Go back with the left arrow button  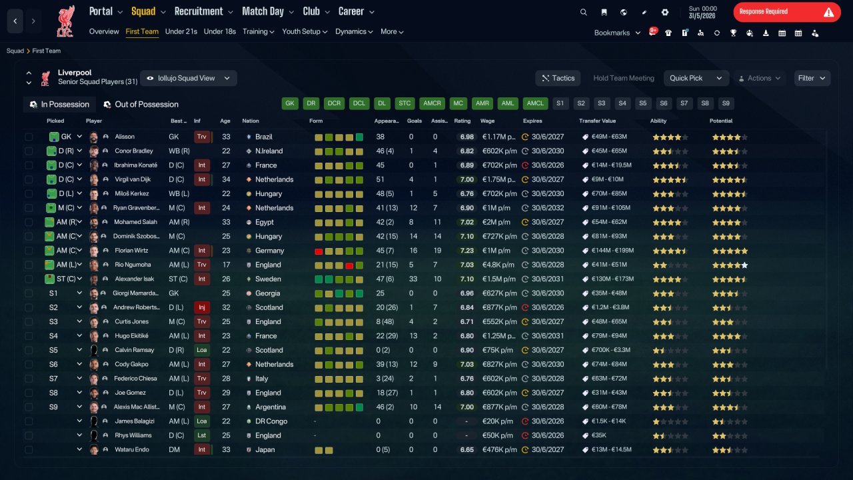click(x=15, y=21)
